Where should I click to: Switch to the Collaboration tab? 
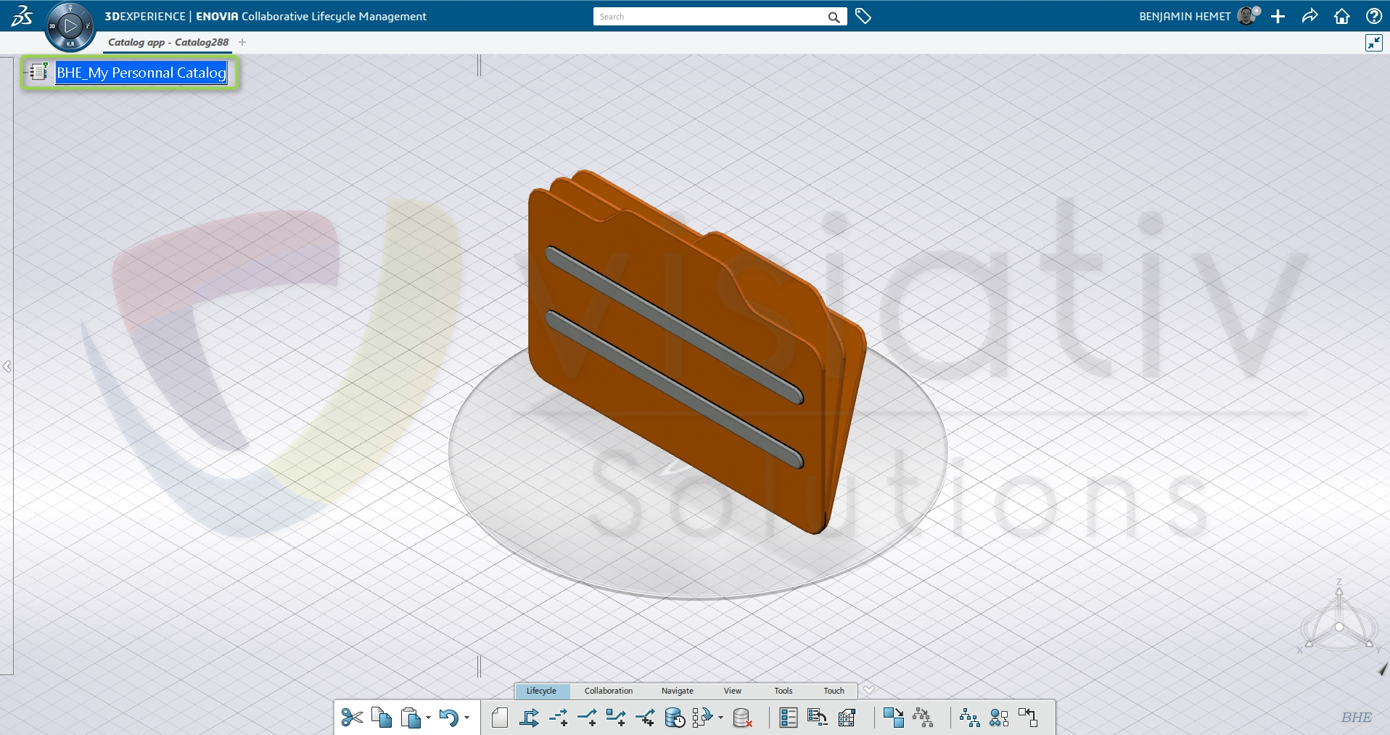point(609,691)
